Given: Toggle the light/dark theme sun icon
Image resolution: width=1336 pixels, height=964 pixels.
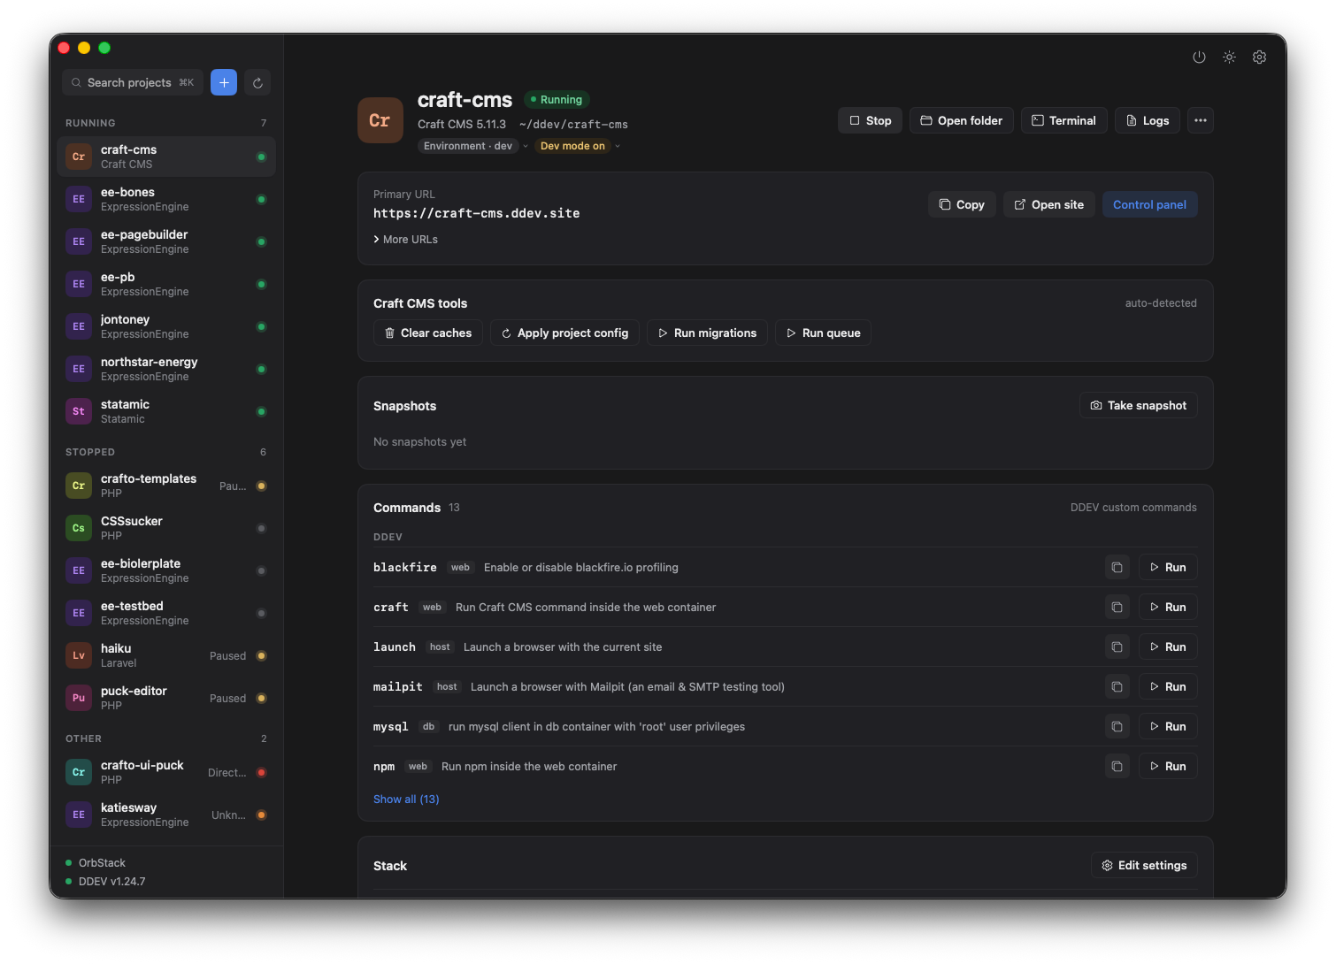Looking at the screenshot, I should click(1229, 57).
